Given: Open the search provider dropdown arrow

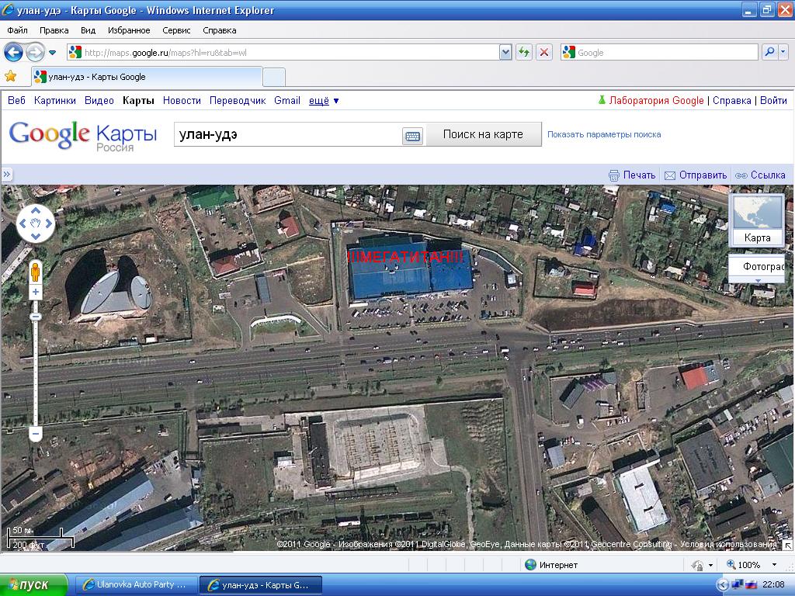Looking at the screenshot, I should point(783,52).
